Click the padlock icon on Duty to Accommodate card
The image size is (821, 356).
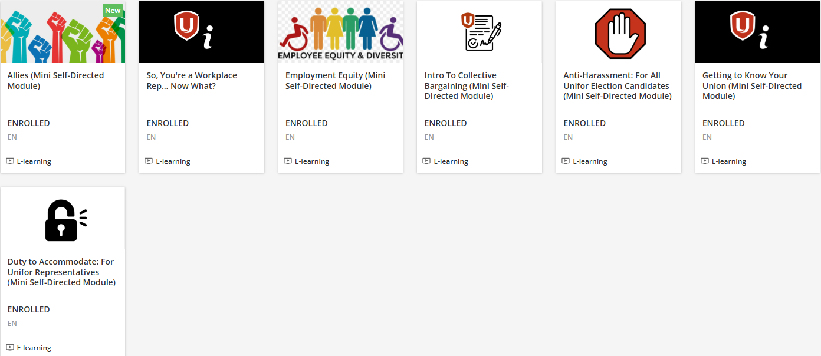tap(63, 219)
